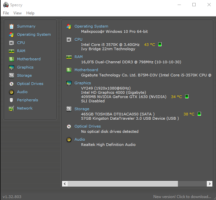
Task: Click the Audio heading in summary pane
Action: (80, 139)
